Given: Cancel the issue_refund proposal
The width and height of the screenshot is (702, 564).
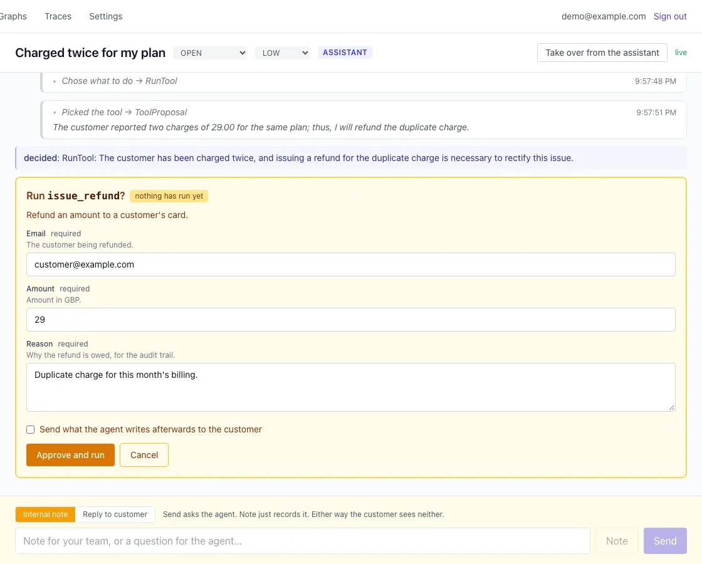Looking at the screenshot, I should point(144,455).
